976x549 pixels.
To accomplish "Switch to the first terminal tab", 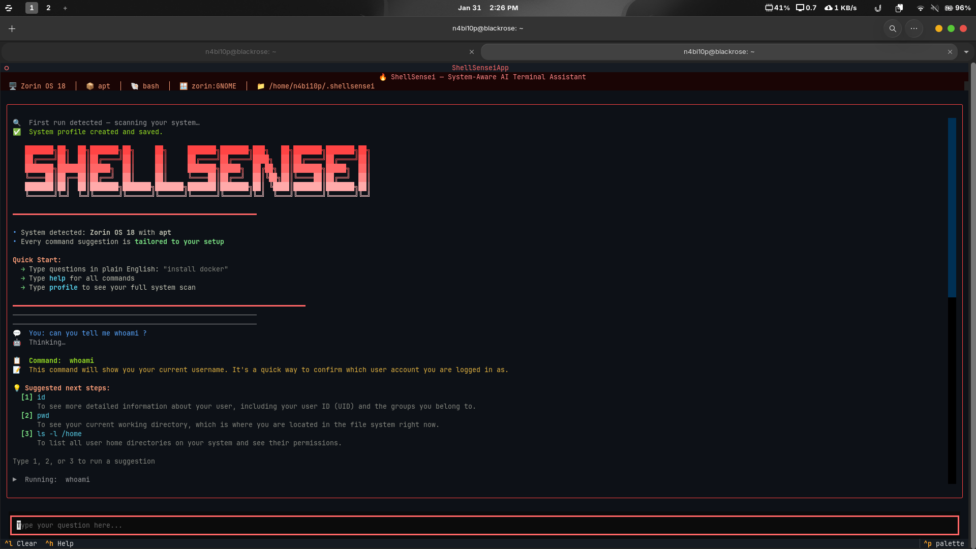I will [x=240, y=52].
